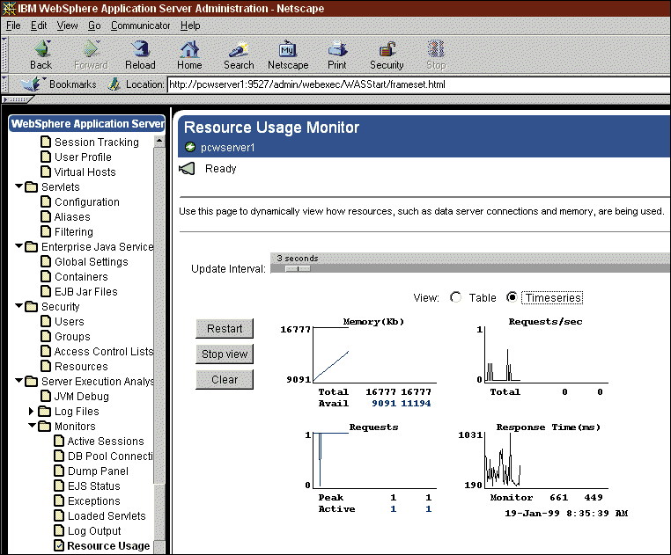The height and width of the screenshot is (555, 671).
Task: Open the View menu
Action: (x=68, y=26)
